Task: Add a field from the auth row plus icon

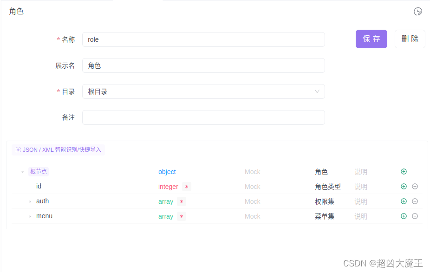Action: 404,201
